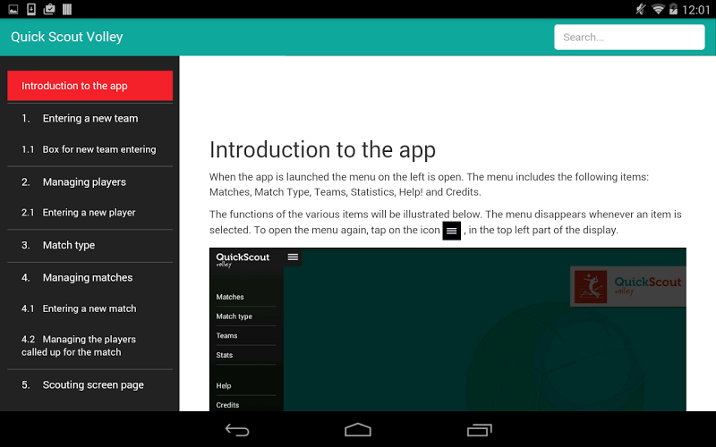The height and width of the screenshot is (447, 716).
Task: Tap the QuickScout volley player logo
Action: [x=591, y=287]
